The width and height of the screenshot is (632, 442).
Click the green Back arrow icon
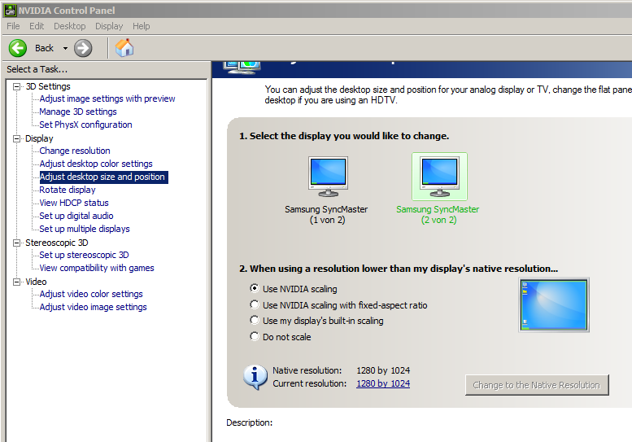pos(18,48)
